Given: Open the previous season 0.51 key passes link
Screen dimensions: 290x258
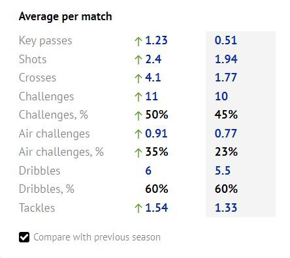Looking at the screenshot, I should (x=226, y=40).
